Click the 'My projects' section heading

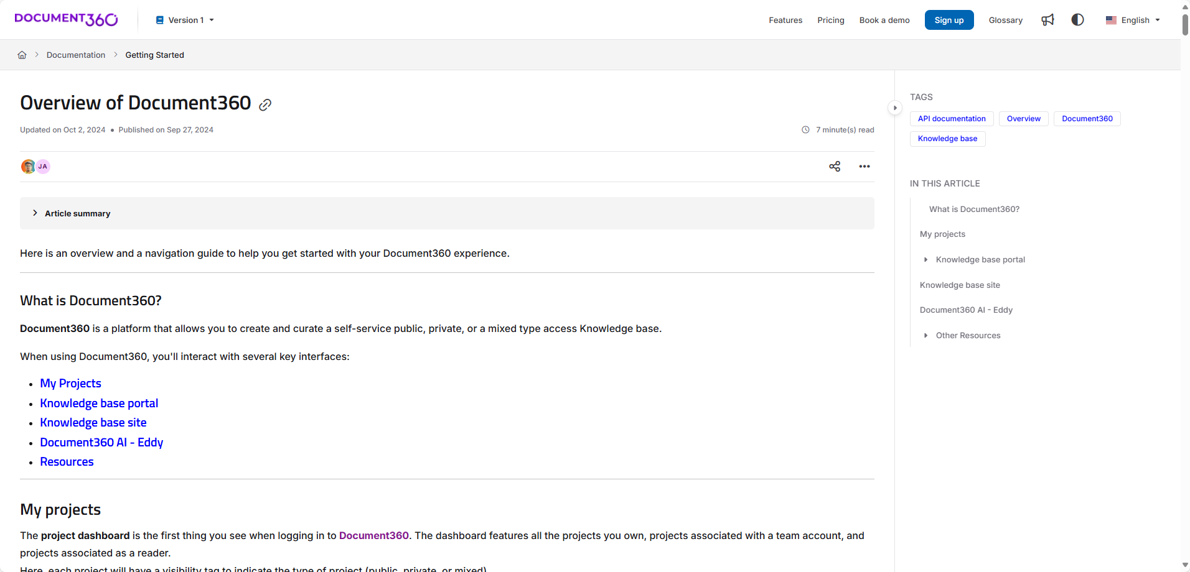coord(60,509)
